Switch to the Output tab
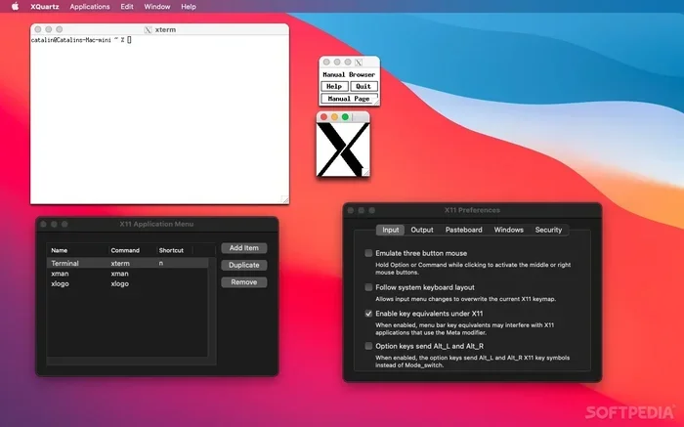The width and height of the screenshot is (684, 427). pyautogui.click(x=422, y=230)
